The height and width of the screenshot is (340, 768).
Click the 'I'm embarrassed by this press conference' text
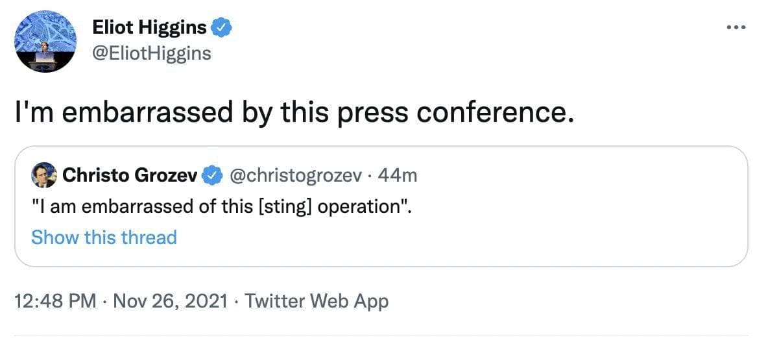tap(294, 112)
